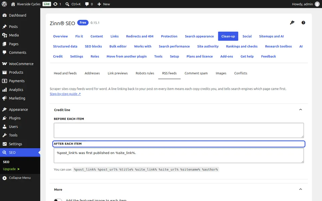
Task: Toggle Add the featured image switch
Action: [x=58, y=200]
